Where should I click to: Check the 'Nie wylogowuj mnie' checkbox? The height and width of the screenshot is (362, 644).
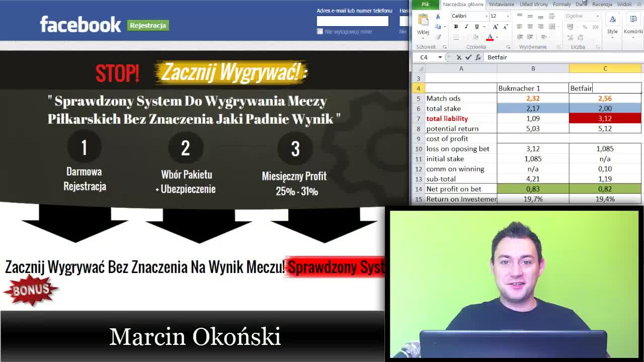(x=319, y=31)
